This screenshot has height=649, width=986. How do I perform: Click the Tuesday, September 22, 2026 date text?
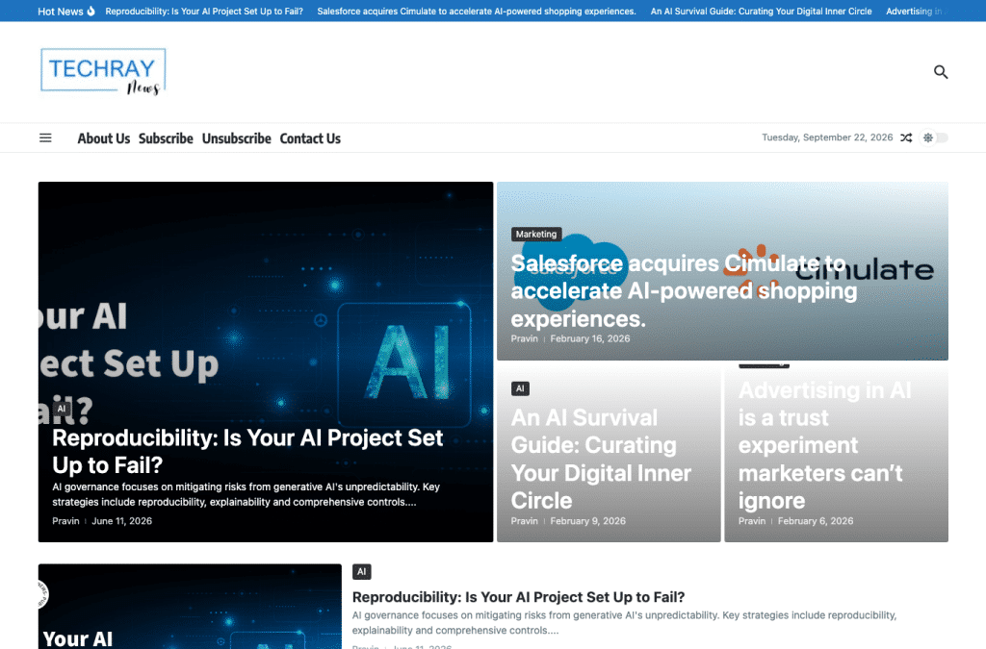[827, 137]
